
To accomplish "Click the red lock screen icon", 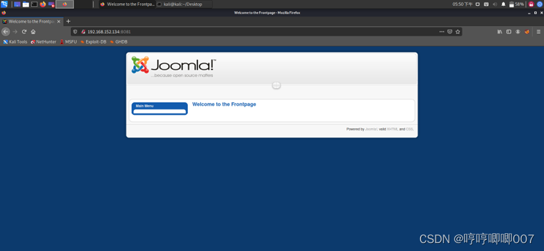I will click(531, 4).
